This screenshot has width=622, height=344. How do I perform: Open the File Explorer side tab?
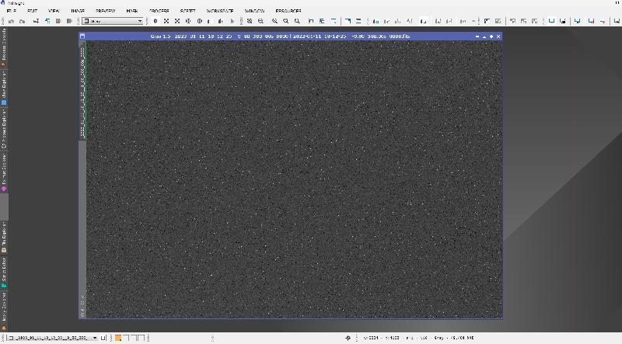click(x=4, y=237)
